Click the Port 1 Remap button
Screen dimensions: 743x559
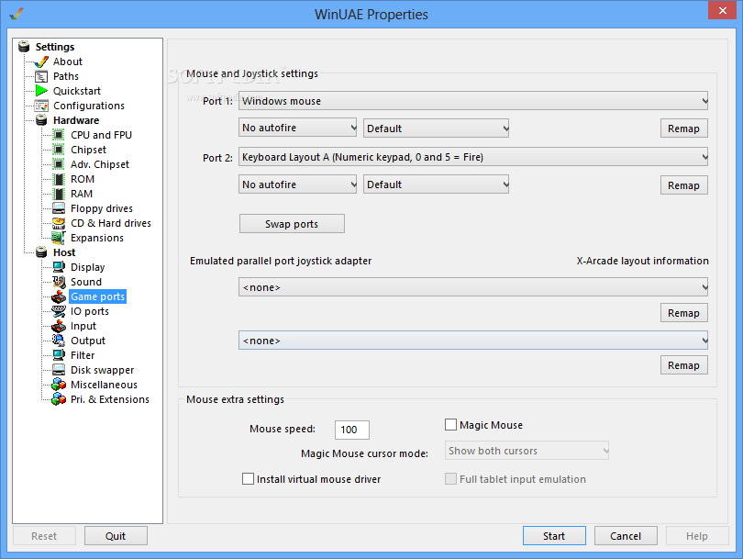[683, 129]
